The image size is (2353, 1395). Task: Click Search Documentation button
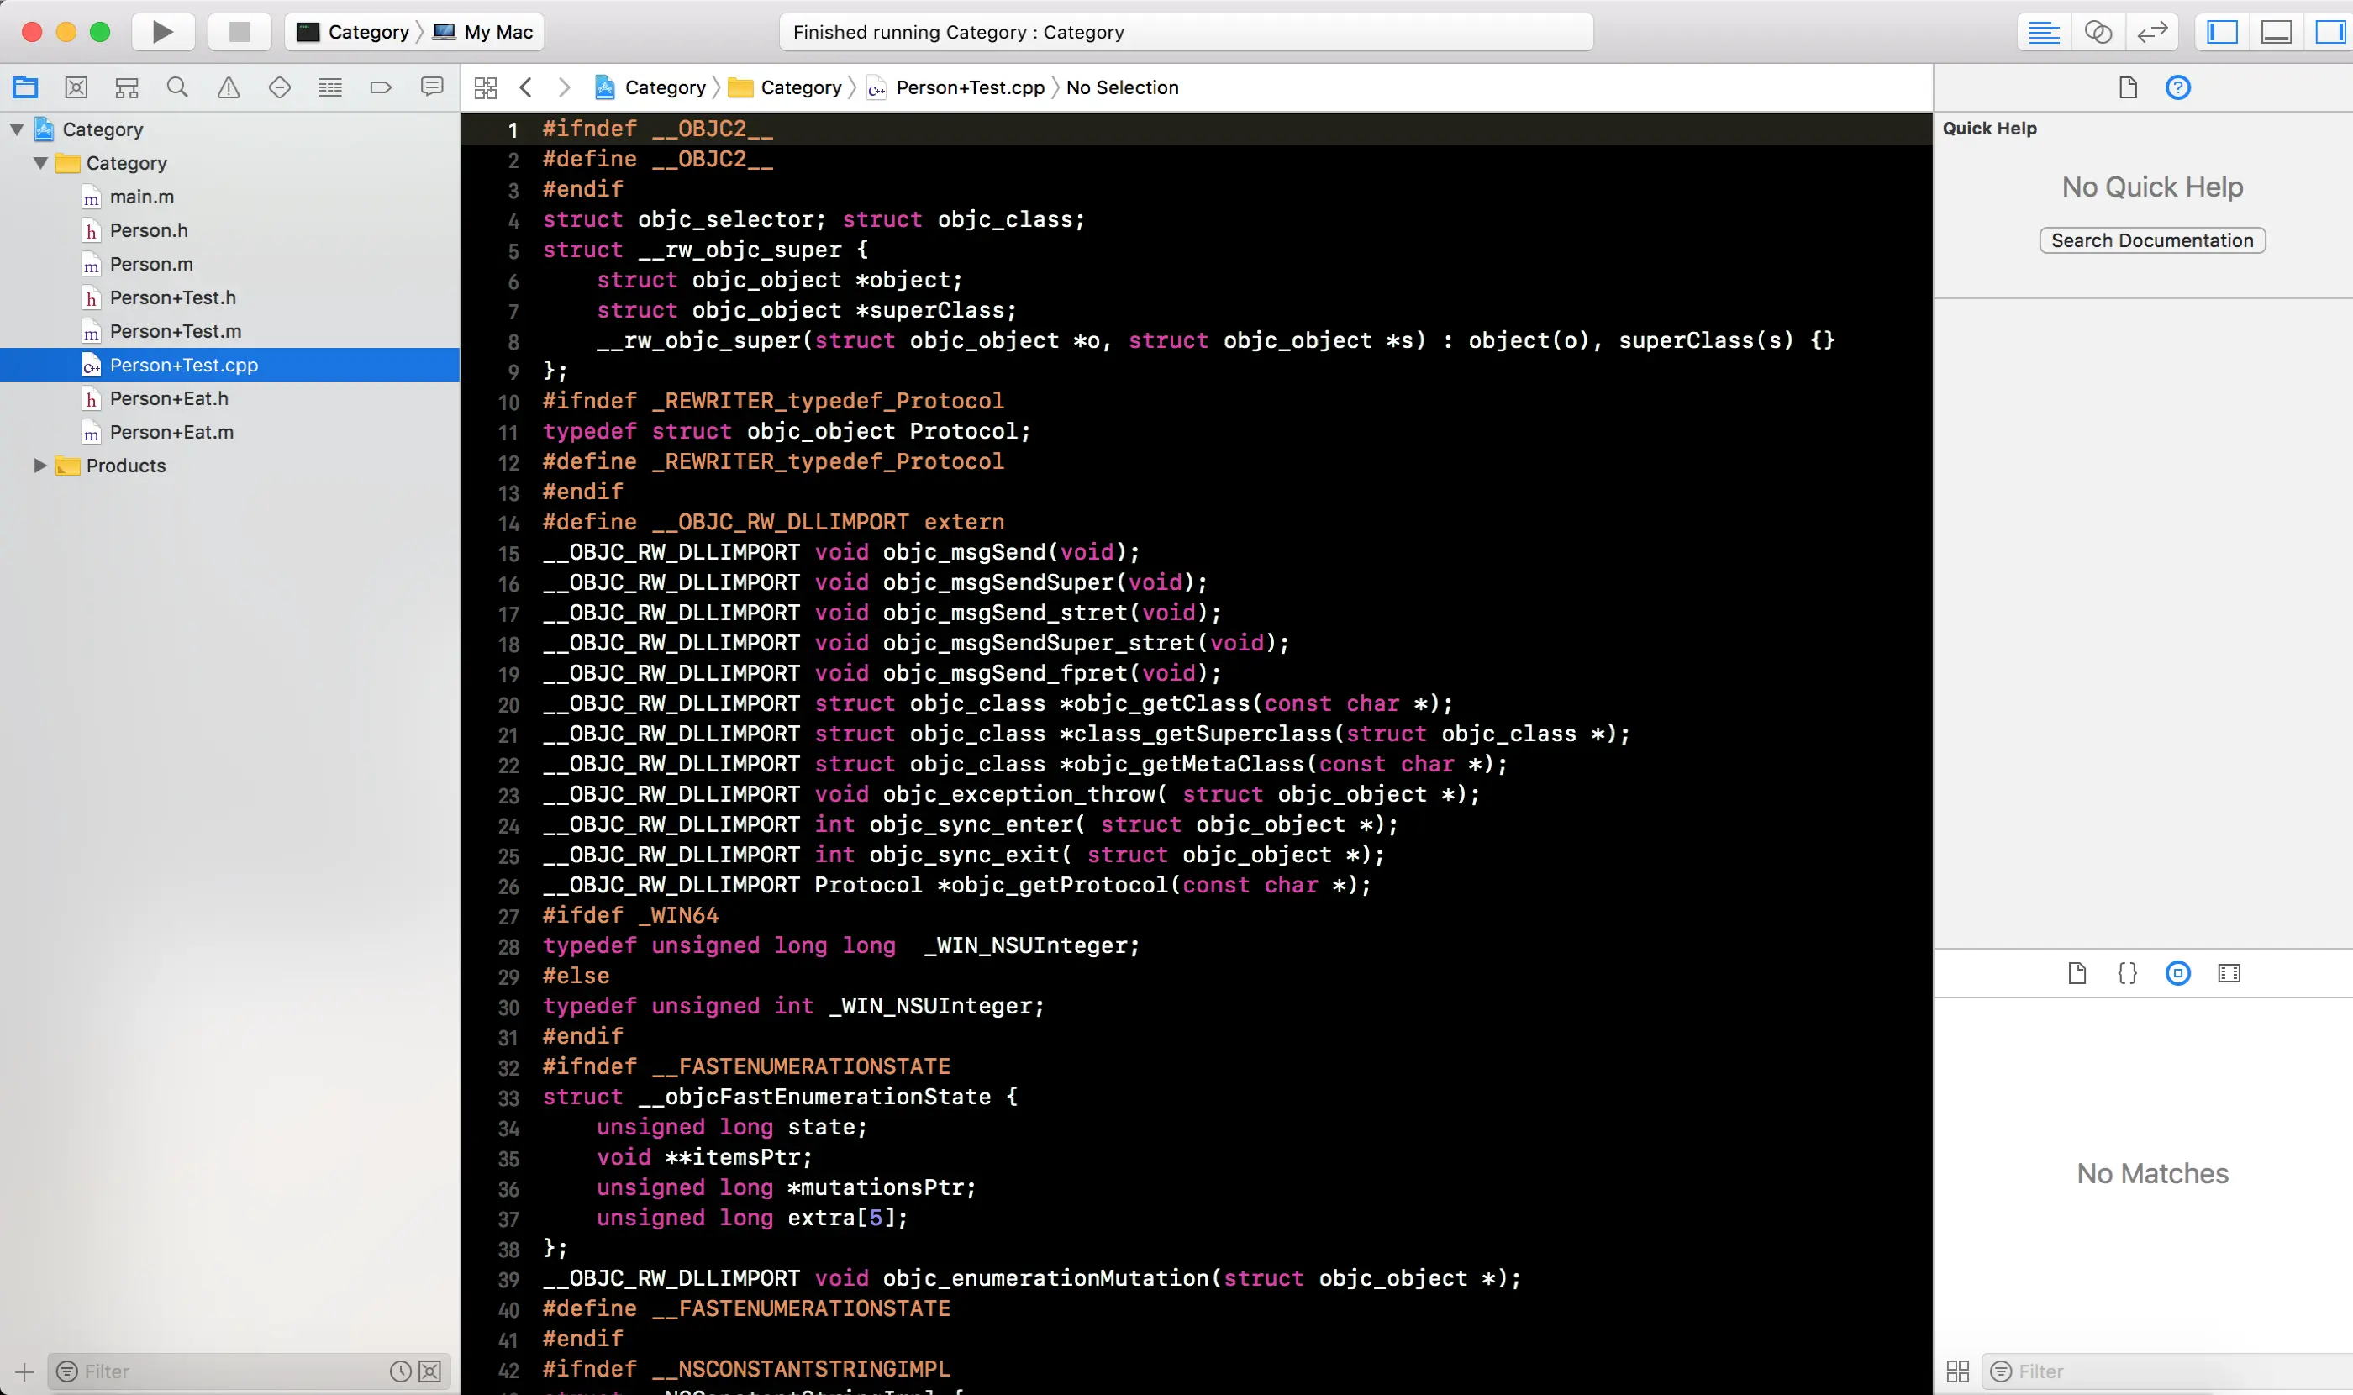[x=2152, y=240]
